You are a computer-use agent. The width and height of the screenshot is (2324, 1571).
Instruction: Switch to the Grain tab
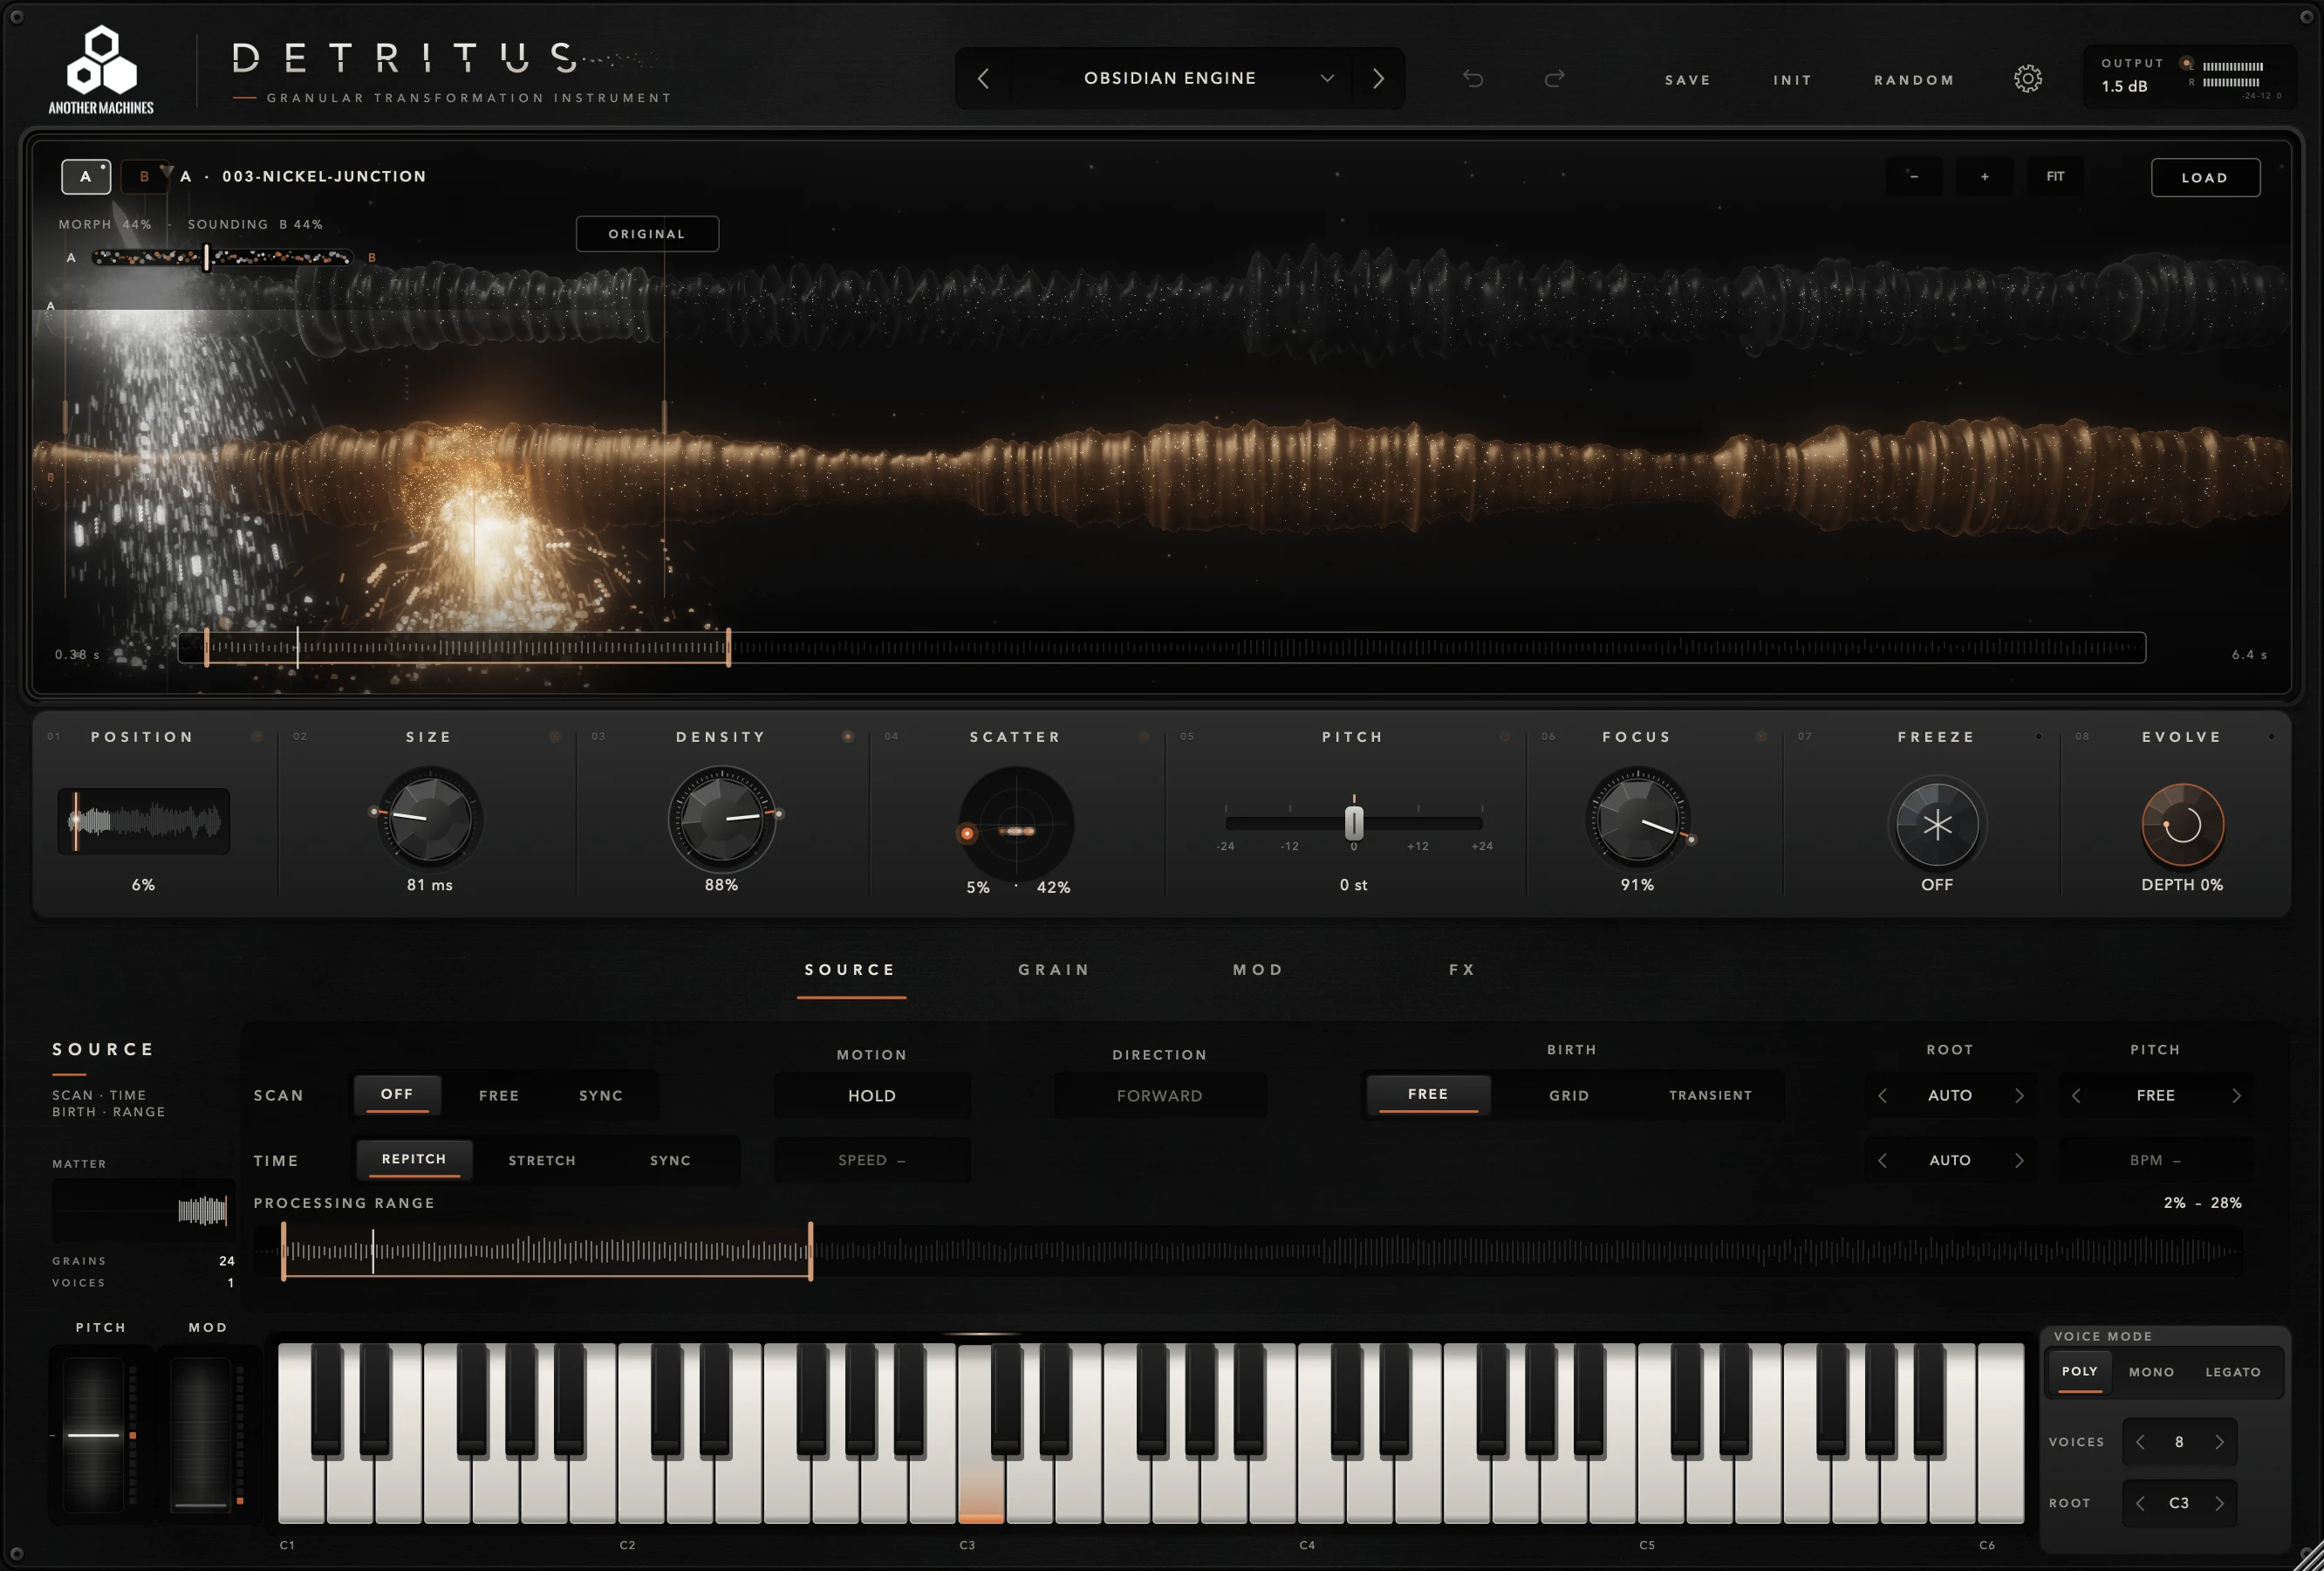pos(1054,970)
